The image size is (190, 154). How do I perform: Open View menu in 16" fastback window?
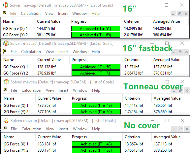49,52
